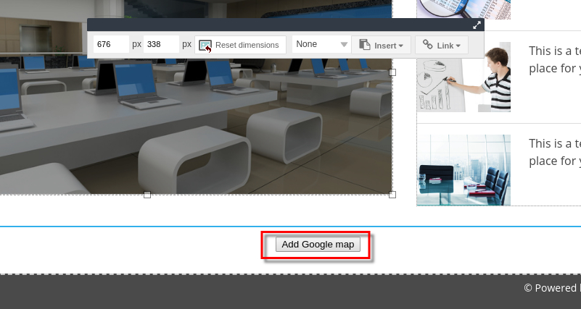Set image width value field 676
The width and height of the screenshot is (581, 309).
(x=111, y=44)
